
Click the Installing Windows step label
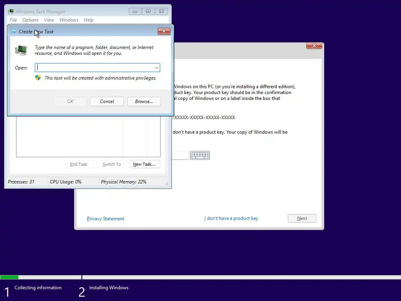109,288
